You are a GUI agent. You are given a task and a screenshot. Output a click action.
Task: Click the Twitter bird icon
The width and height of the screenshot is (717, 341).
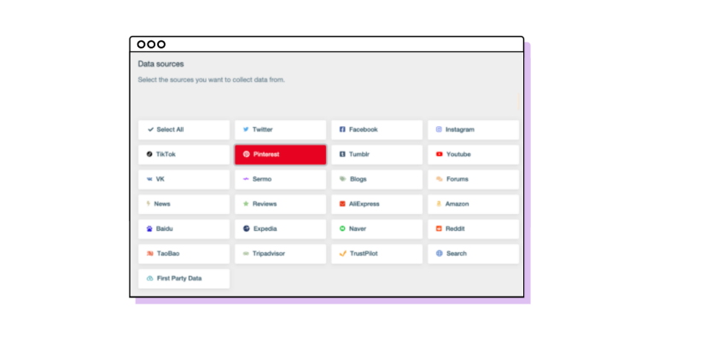246,130
